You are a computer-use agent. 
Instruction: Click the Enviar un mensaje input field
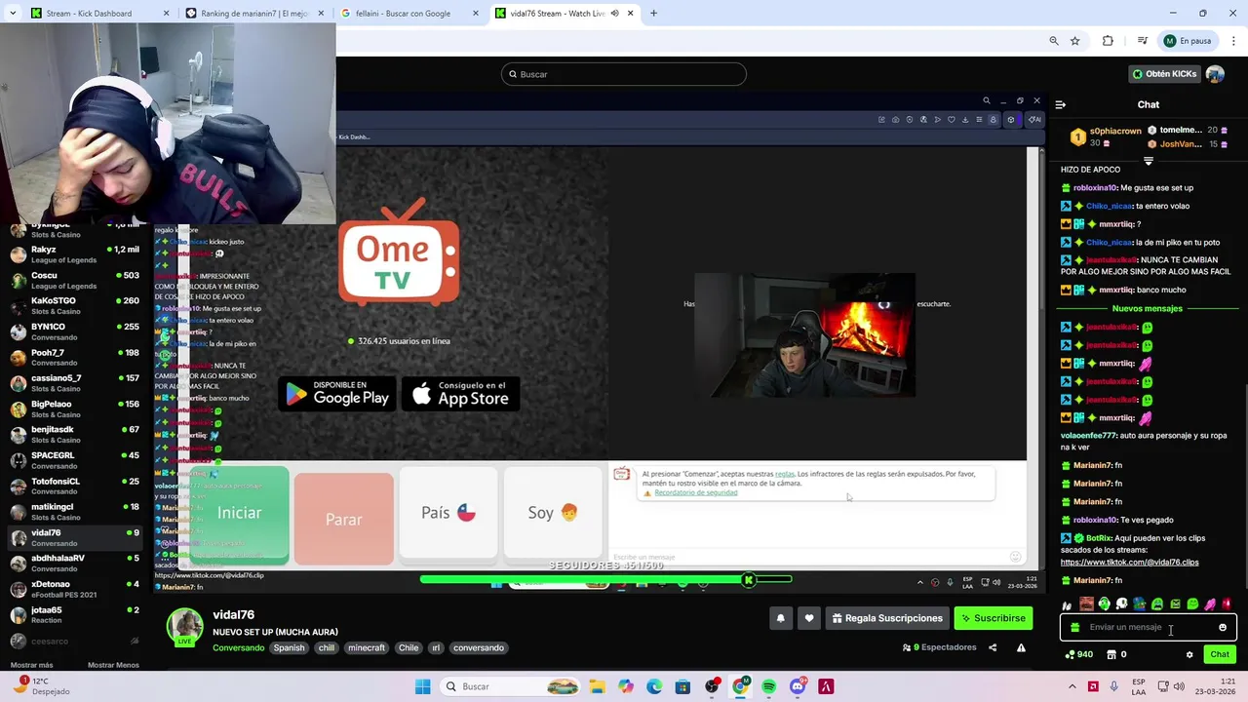click(1149, 627)
